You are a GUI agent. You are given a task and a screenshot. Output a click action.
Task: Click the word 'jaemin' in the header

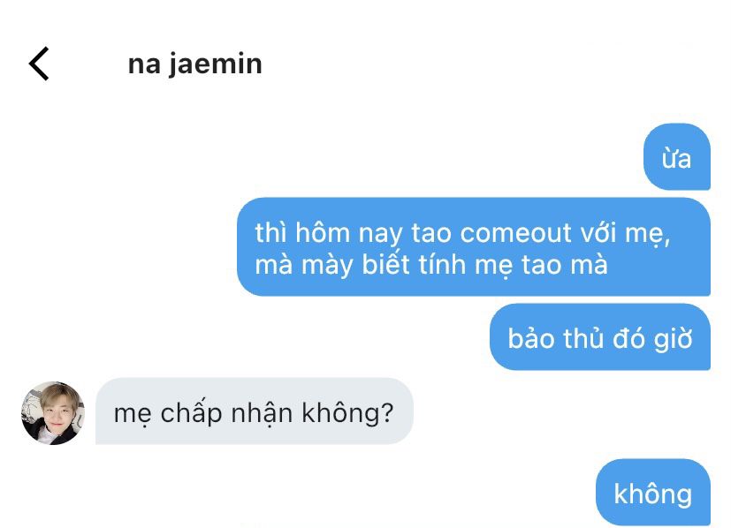point(216,64)
